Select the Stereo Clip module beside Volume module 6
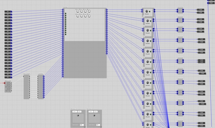 tap(180, 61)
